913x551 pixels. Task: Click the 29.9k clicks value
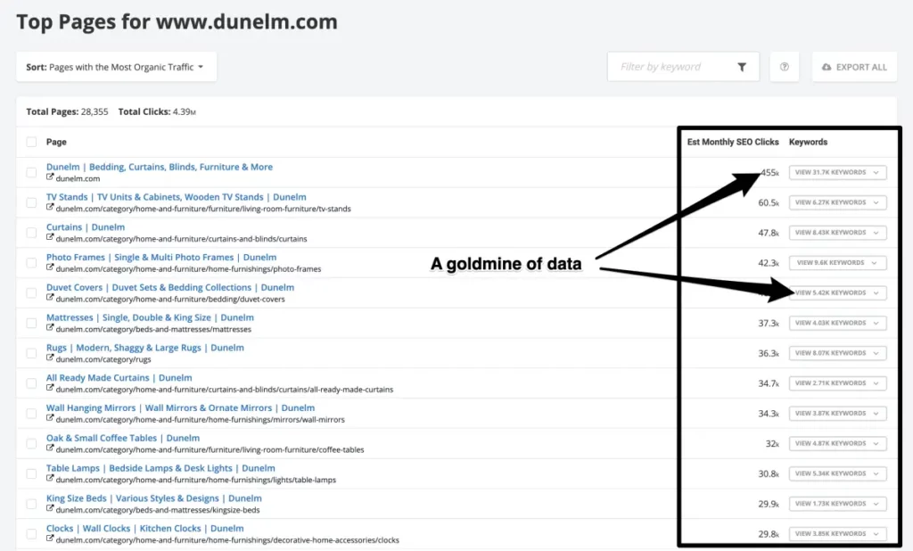click(769, 504)
